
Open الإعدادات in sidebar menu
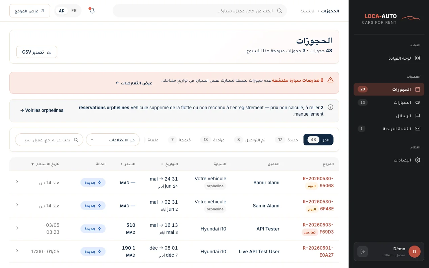pos(389,160)
